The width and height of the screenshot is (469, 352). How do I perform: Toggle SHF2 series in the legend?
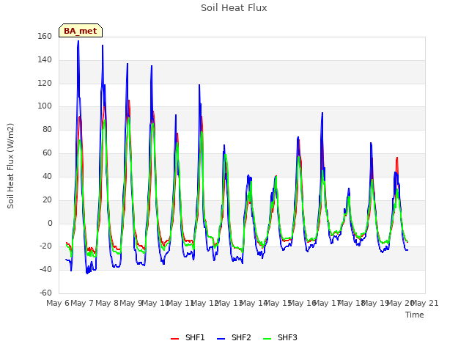coord(234,337)
